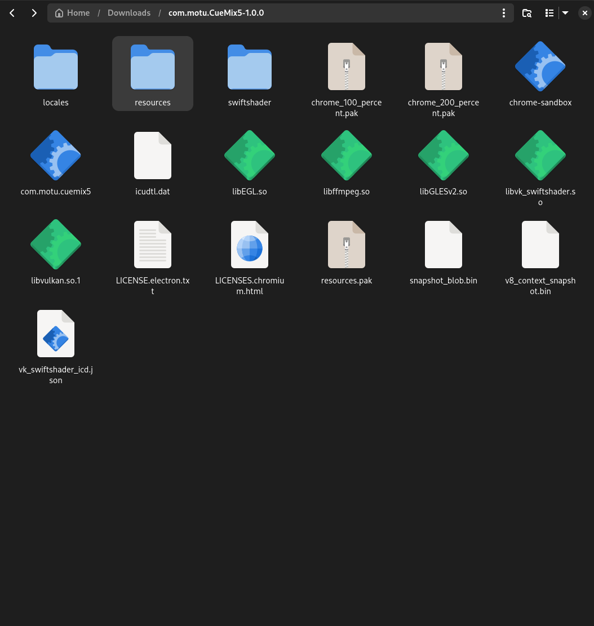Select the snapshot_blob.bin file icon

(444, 245)
